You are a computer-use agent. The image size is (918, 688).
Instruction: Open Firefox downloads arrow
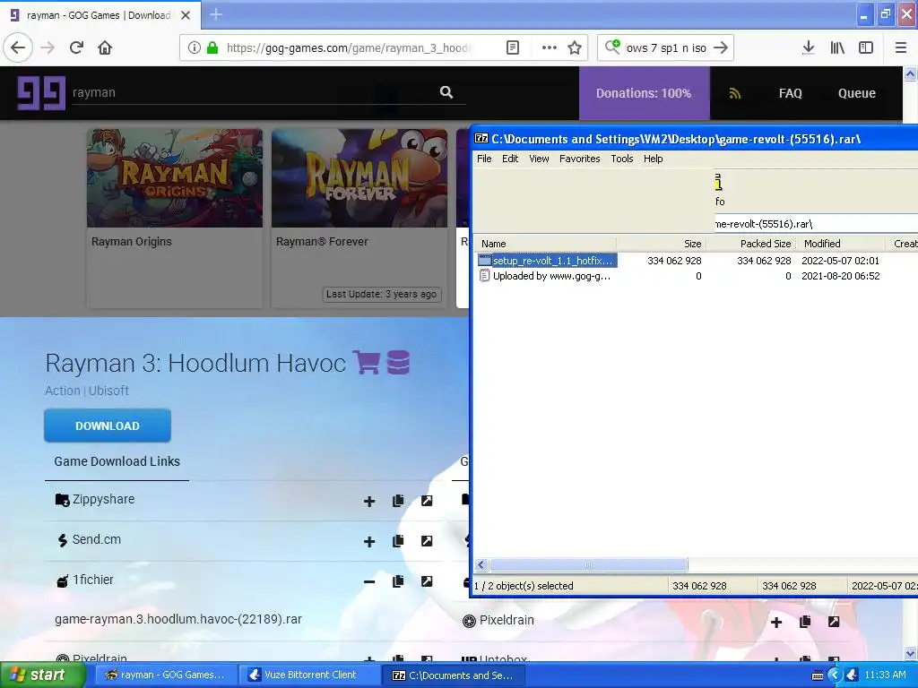pos(808,48)
